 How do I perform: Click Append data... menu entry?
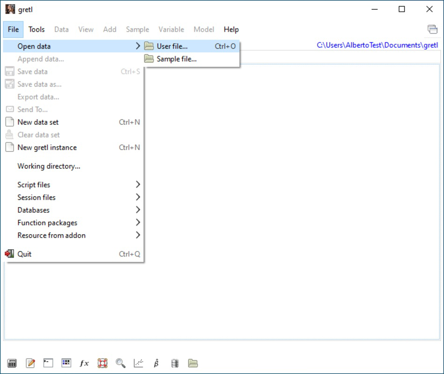click(x=74, y=59)
